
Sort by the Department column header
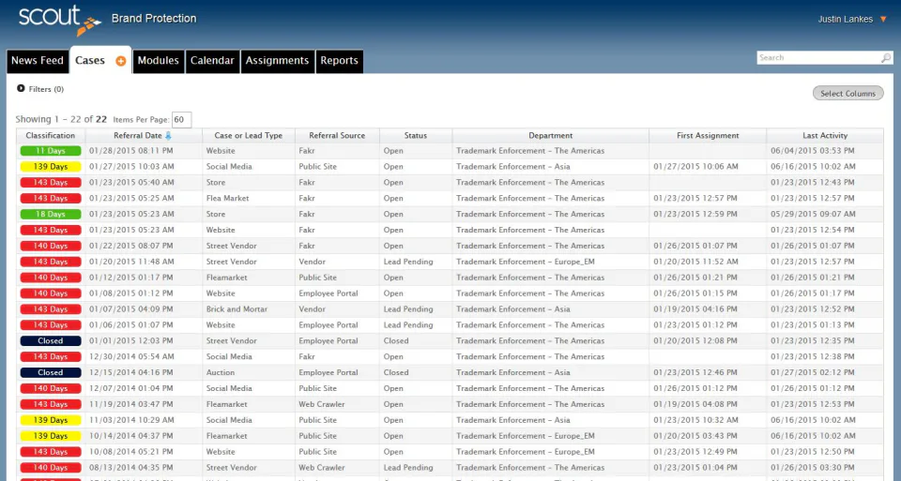pyautogui.click(x=551, y=135)
